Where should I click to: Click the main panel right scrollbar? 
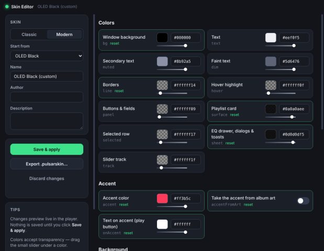(322, 72)
